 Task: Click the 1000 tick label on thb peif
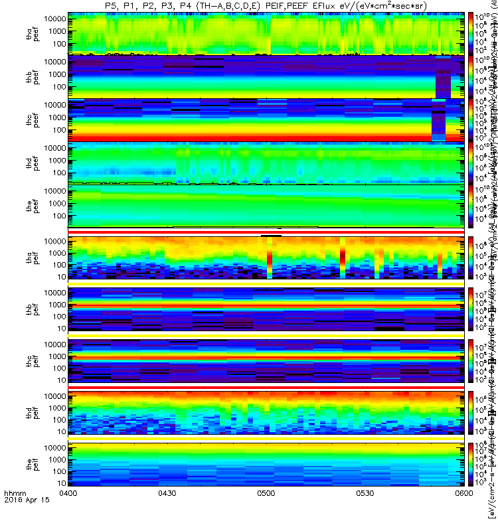[x=57, y=305]
